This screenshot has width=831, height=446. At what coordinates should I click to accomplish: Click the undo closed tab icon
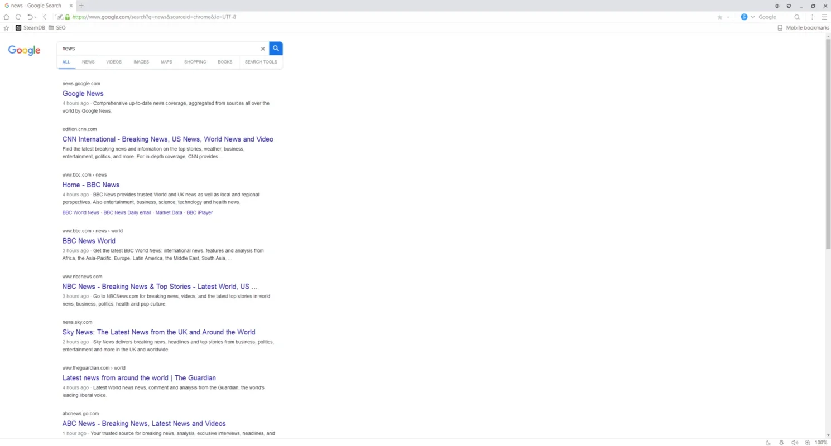[x=30, y=17]
